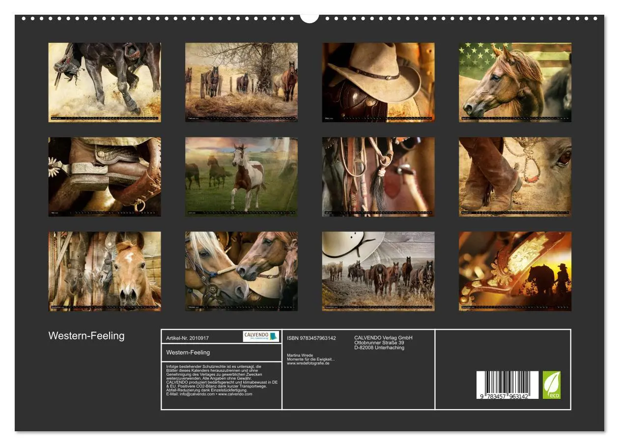
Task: Click the glowing spur silhouette December image
Action: coord(516,270)
